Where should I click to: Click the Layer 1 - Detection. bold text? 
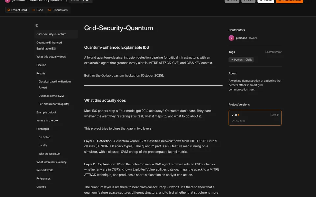pyautogui.click(x=98, y=141)
